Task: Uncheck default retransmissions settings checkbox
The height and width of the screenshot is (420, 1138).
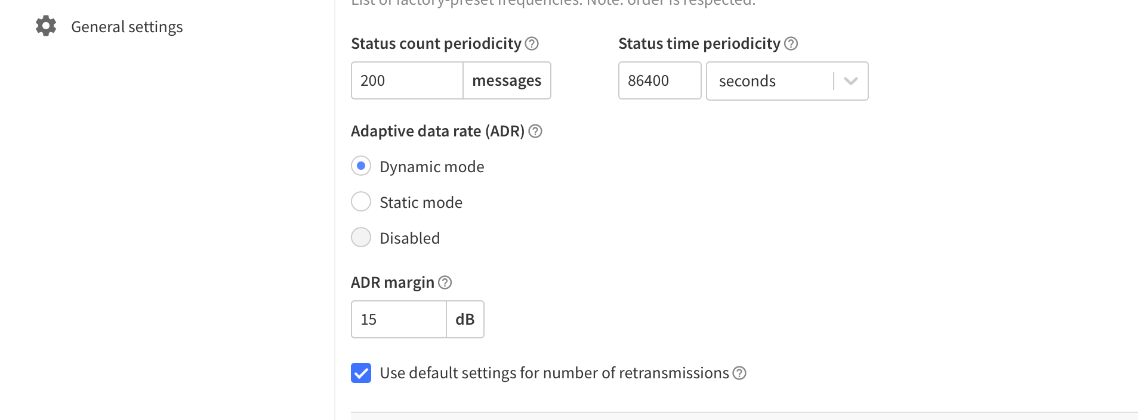Action: click(x=361, y=373)
